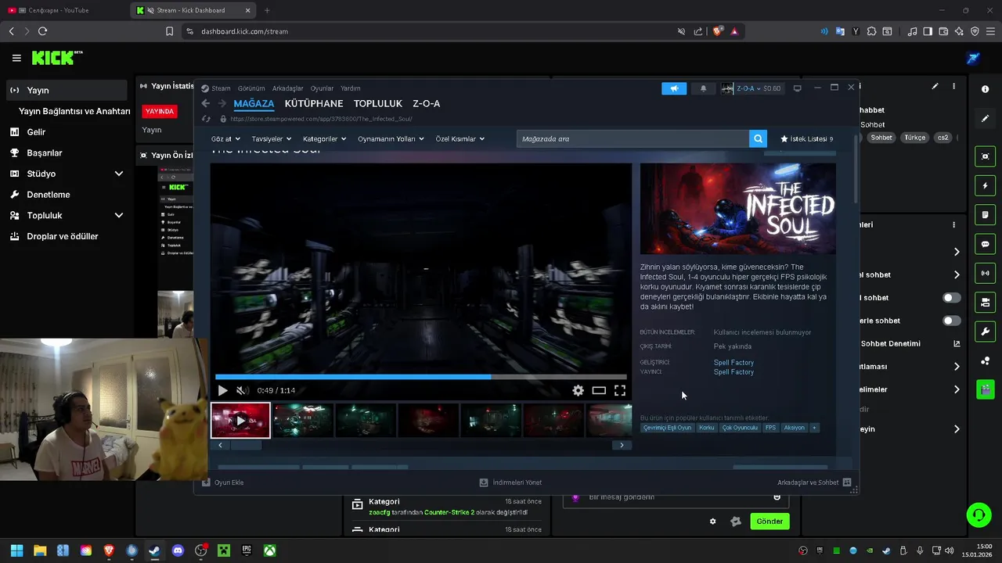Enter fullscreen for the Steam trailer

(620, 390)
